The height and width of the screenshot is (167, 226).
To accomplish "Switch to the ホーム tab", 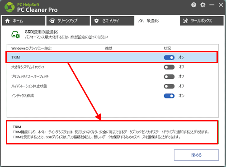I will (24, 21).
